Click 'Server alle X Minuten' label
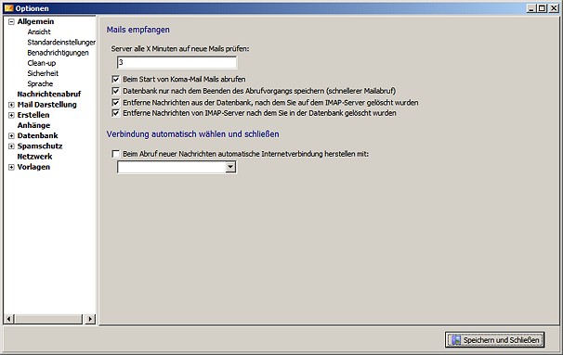Image resolution: width=563 pixels, height=355 pixels. pos(180,49)
